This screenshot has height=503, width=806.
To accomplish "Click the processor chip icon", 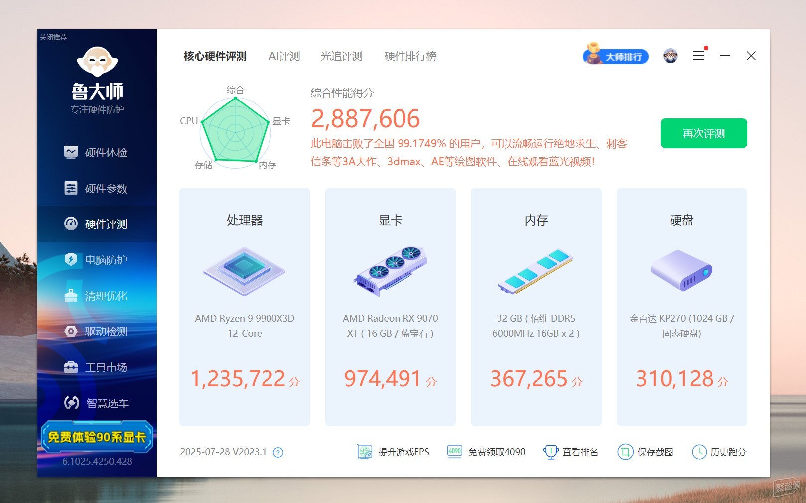I will pos(244,271).
